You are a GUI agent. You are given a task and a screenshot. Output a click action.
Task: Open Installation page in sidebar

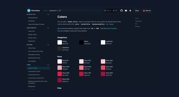pos(31,21)
